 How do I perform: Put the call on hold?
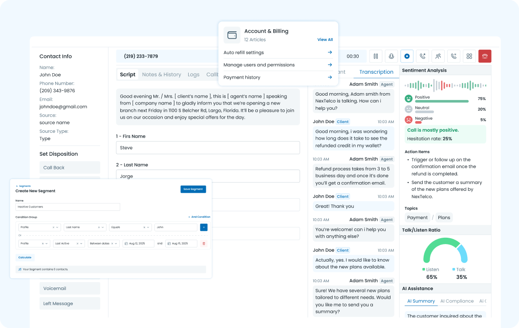click(454, 56)
